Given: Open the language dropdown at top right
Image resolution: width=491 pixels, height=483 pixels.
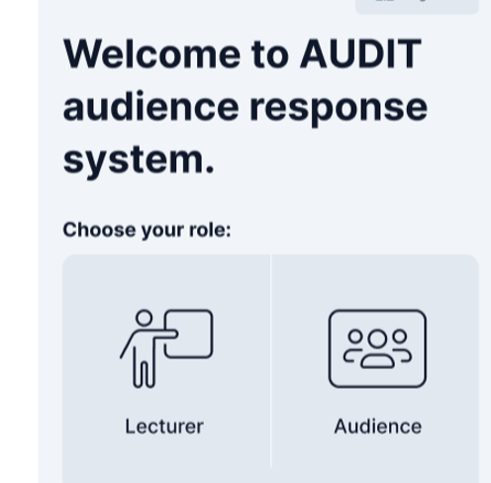Looking at the screenshot, I should tap(417, 5).
